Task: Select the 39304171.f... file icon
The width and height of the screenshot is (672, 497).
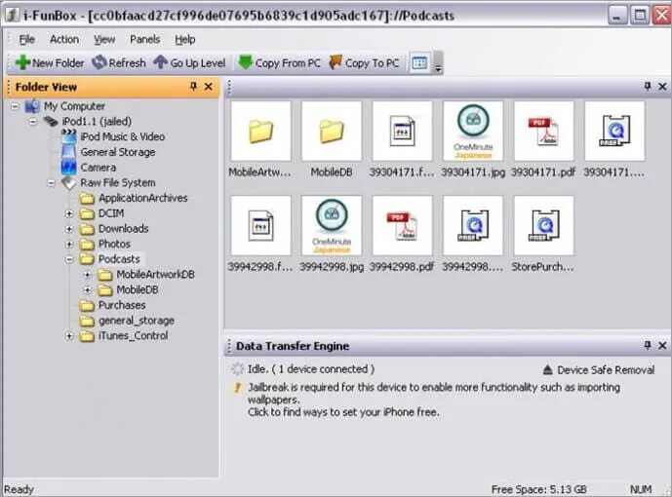Action: 402,132
